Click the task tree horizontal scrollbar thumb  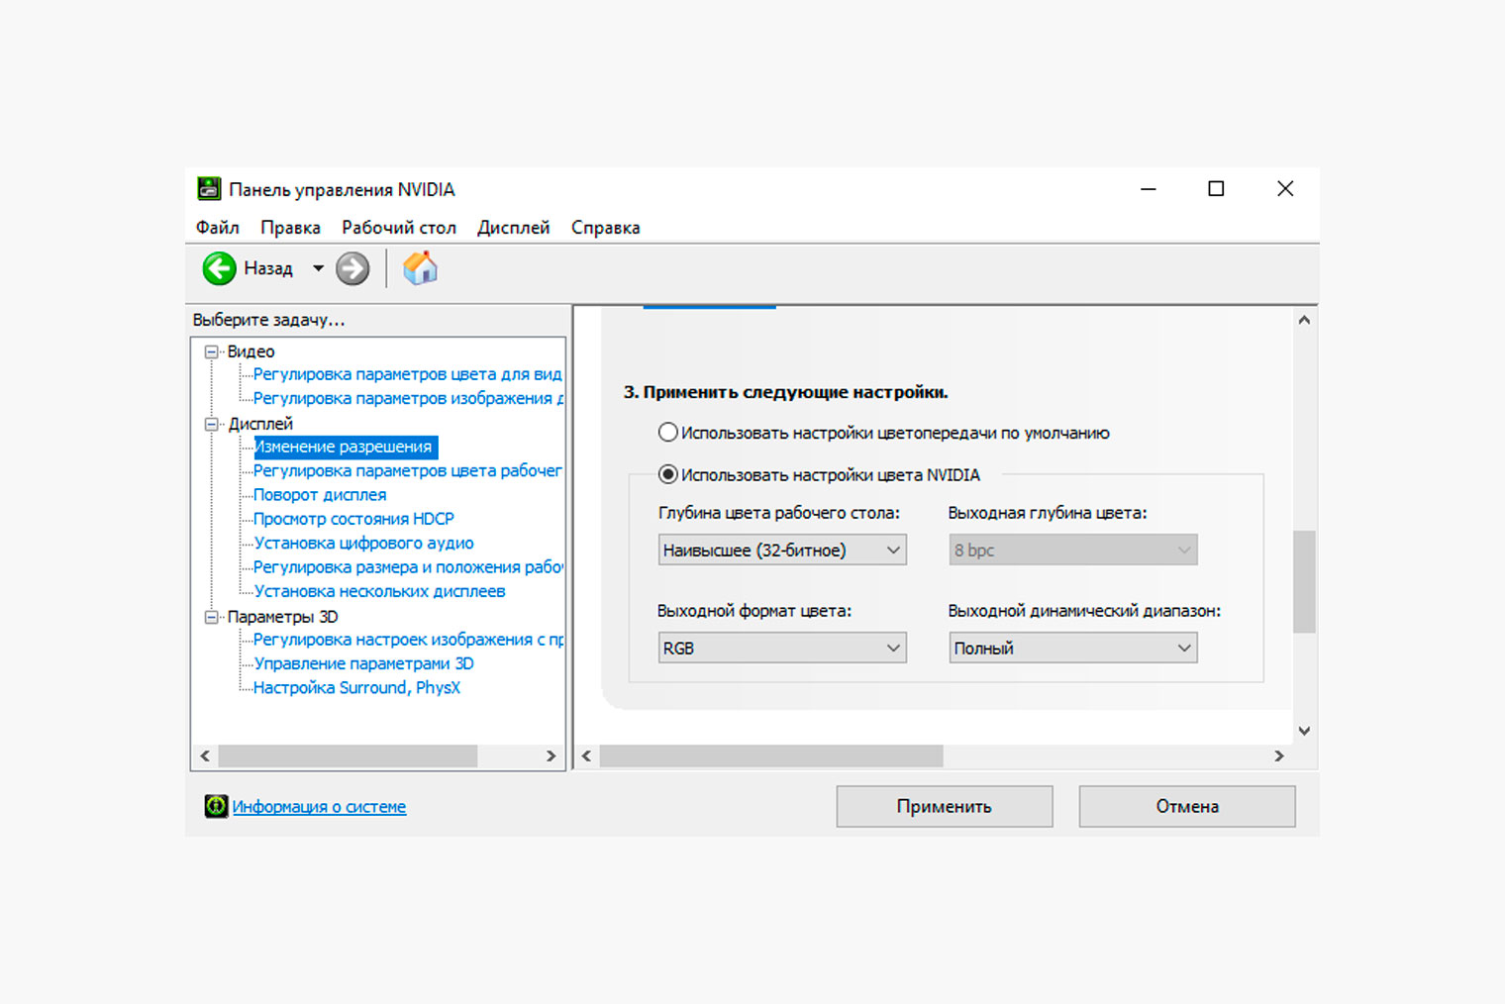[348, 755]
